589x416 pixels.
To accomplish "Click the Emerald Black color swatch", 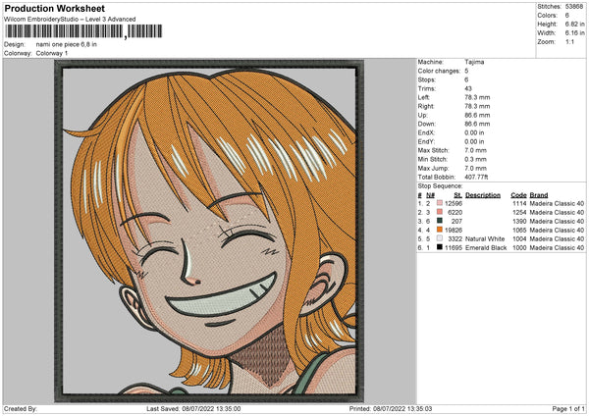I will coord(439,247).
